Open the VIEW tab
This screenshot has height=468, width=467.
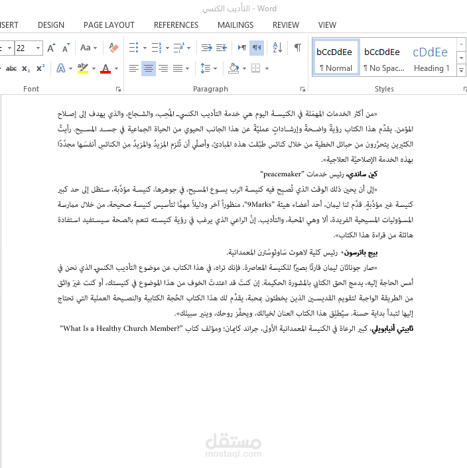click(x=327, y=25)
